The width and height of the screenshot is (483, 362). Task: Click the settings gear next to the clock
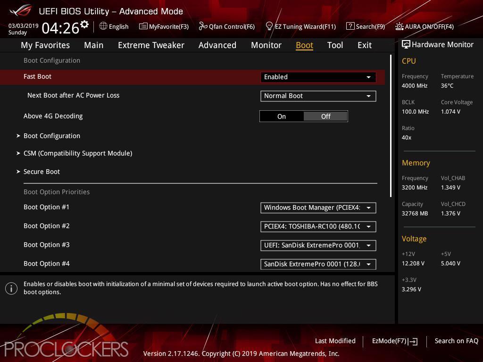coord(84,25)
